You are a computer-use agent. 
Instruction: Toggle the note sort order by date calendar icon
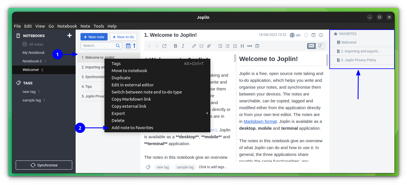[x=128, y=46]
